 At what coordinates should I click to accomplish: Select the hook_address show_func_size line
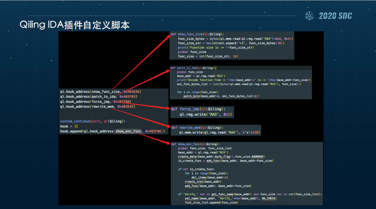(100, 92)
